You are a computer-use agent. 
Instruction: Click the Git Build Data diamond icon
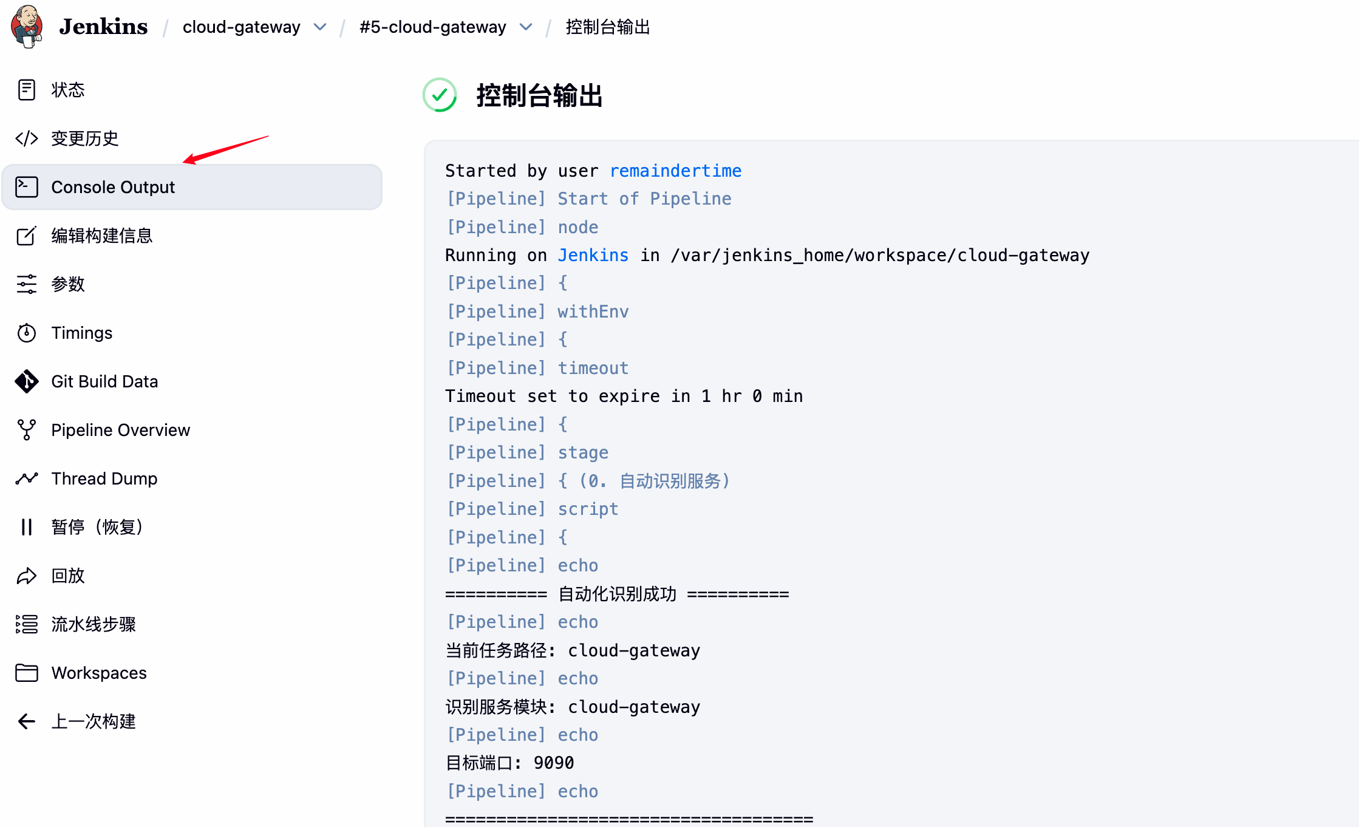pos(26,381)
